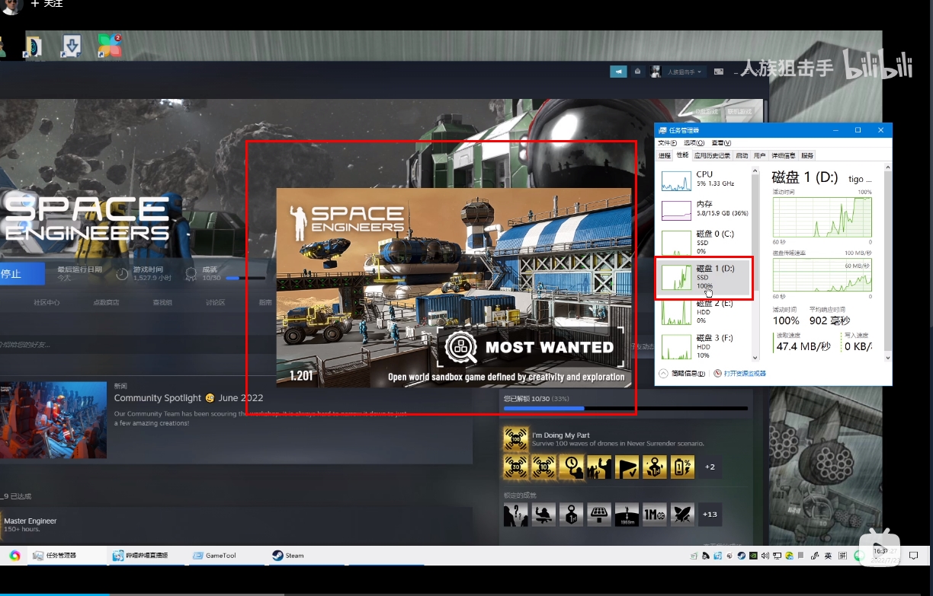Screen dimensions: 933x596
Task: Select 磁盘 2 (E:) in the performance list
Action: tap(705, 314)
